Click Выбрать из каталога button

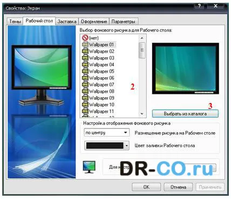pyautogui.click(x=185, y=114)
